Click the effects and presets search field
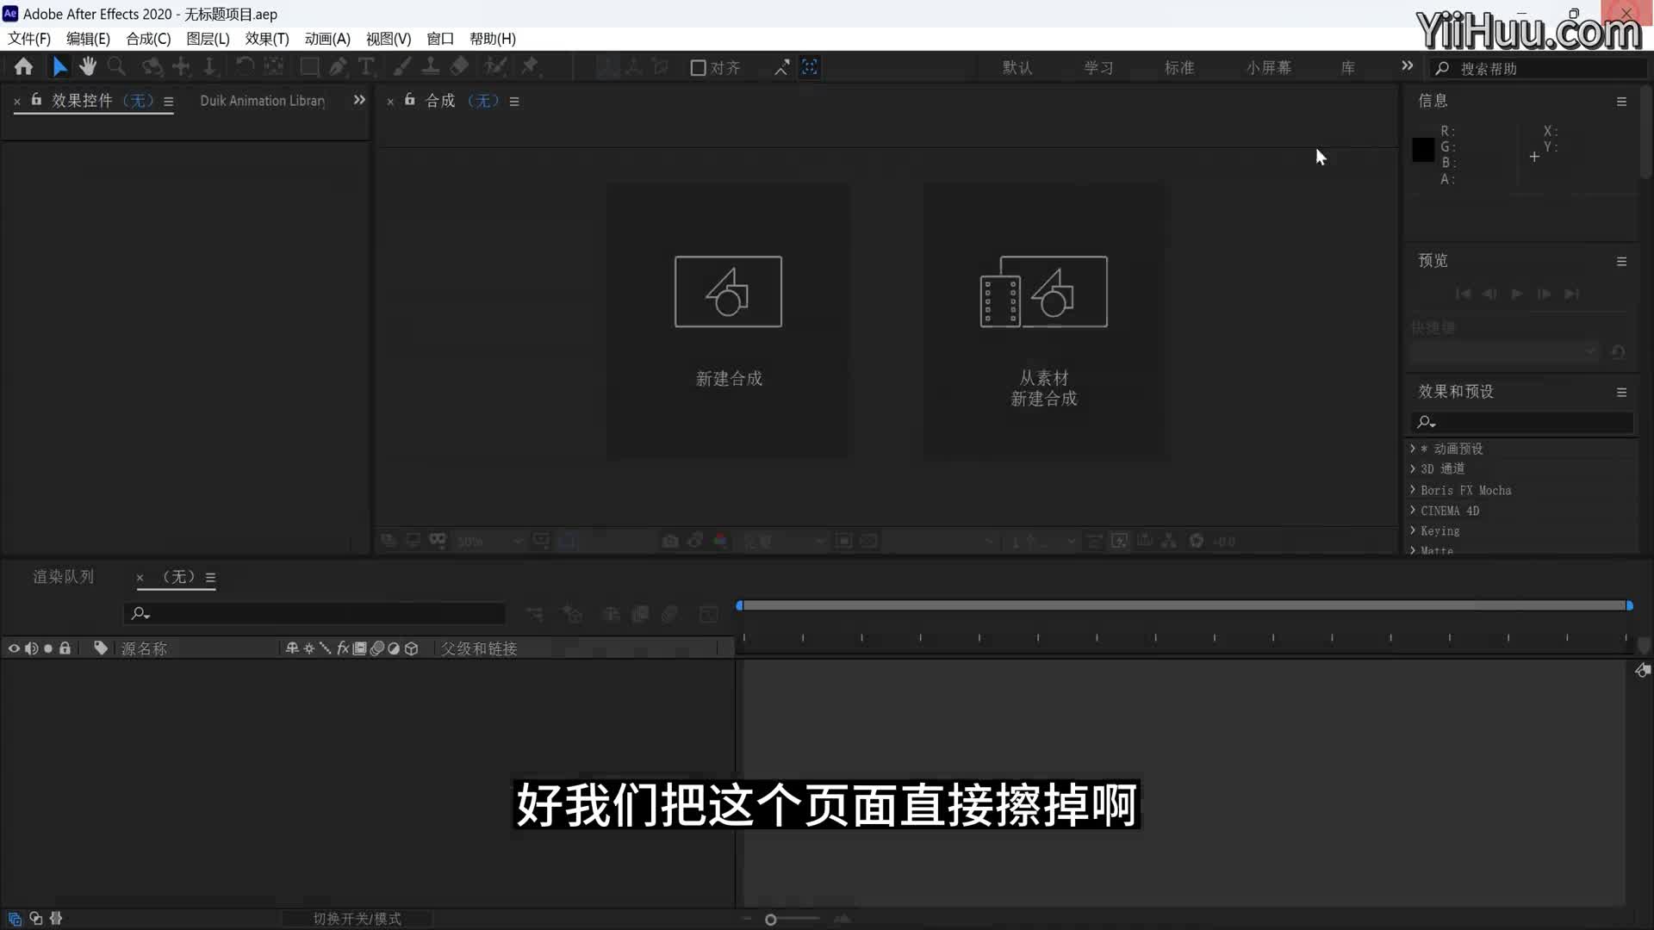This screenshot has height=930, width=1654. (1522, 422)
